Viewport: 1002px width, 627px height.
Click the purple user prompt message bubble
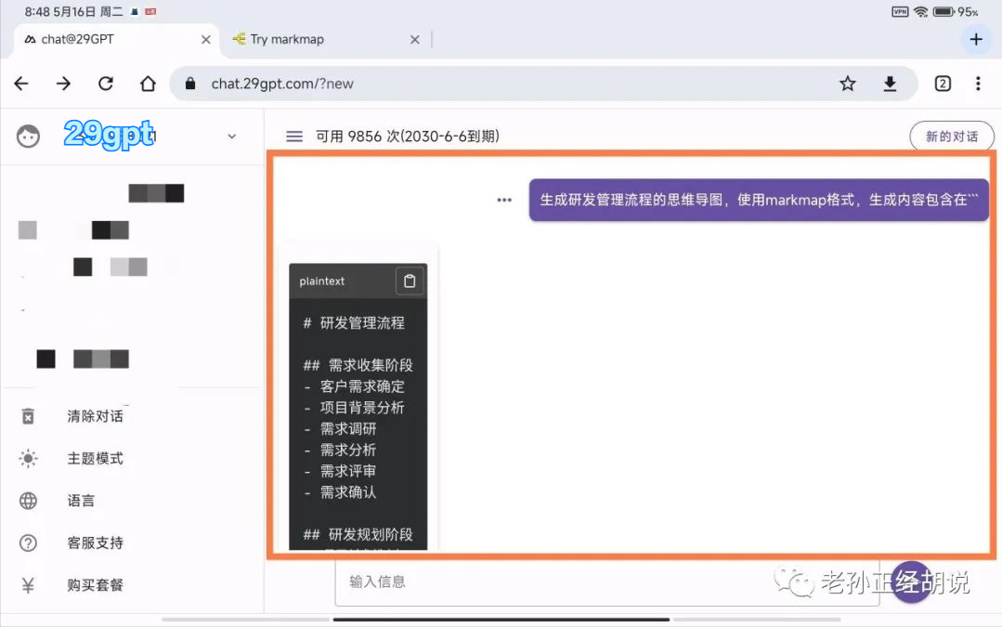pyautogui.click(x=759, y=200)
